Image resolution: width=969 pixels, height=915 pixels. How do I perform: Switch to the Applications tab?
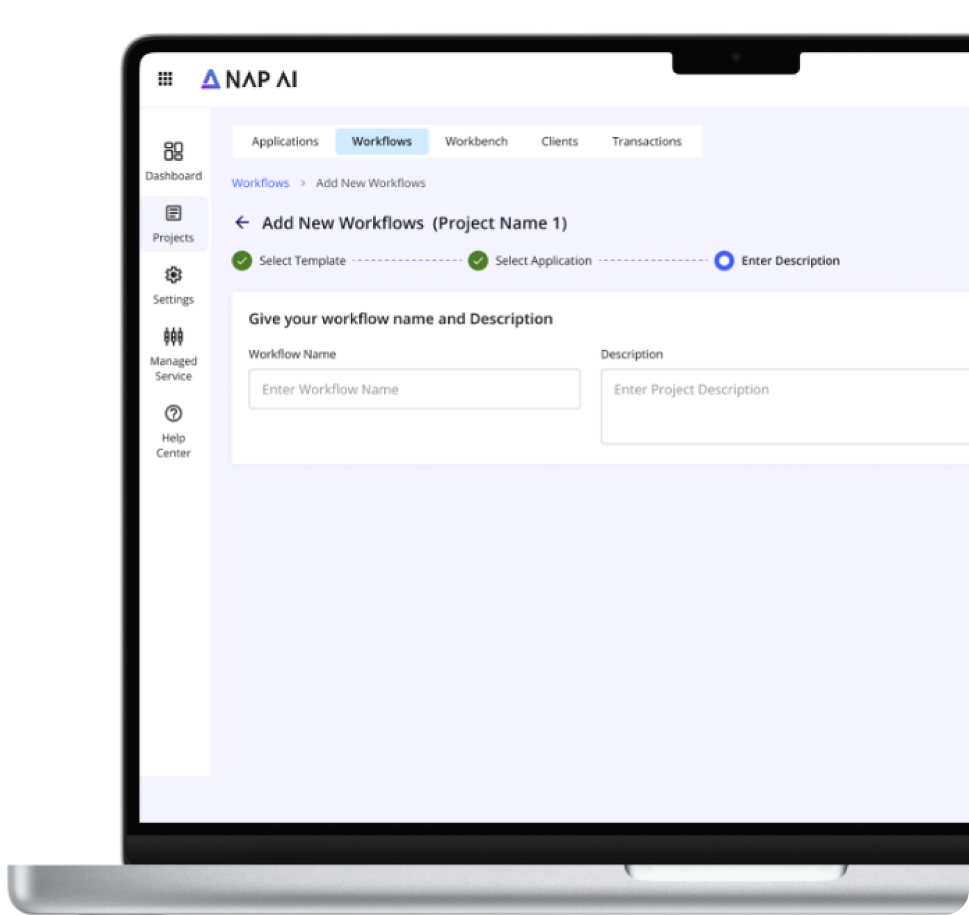coord(285,141)
